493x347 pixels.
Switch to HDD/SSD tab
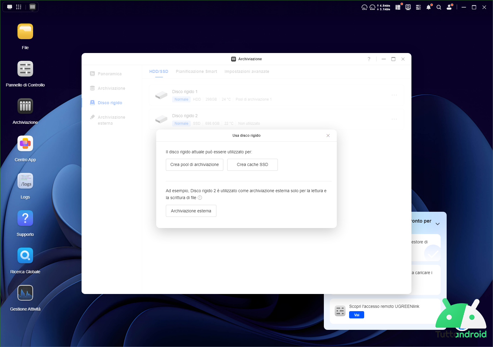coord(159,71)
